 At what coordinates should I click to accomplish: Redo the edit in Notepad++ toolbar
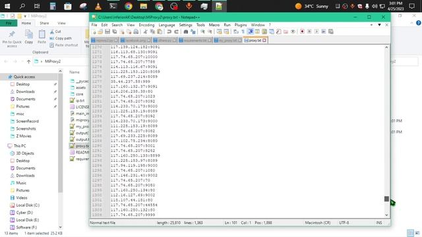[176, 32]
